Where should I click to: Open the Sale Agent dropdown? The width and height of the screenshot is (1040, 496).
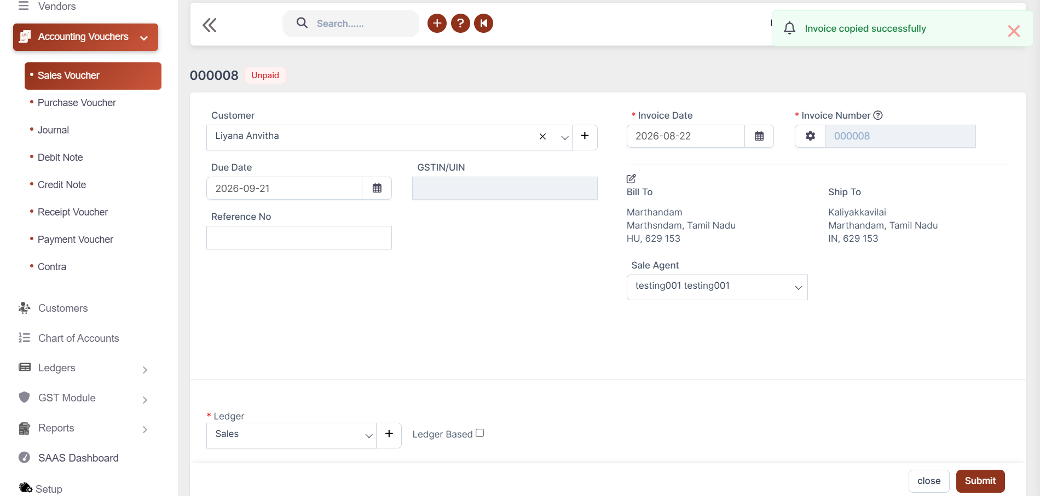tap(717, 287)
